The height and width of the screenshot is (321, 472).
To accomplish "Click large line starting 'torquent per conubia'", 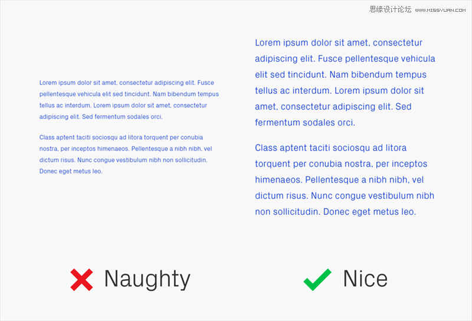I will [341, 164].
